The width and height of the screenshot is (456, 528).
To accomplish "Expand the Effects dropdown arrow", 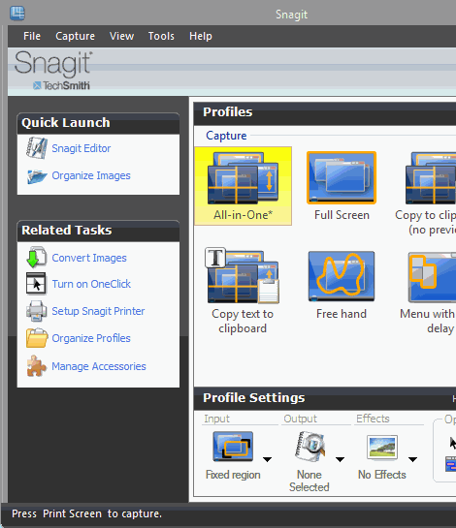I will [x=413, y=459].
